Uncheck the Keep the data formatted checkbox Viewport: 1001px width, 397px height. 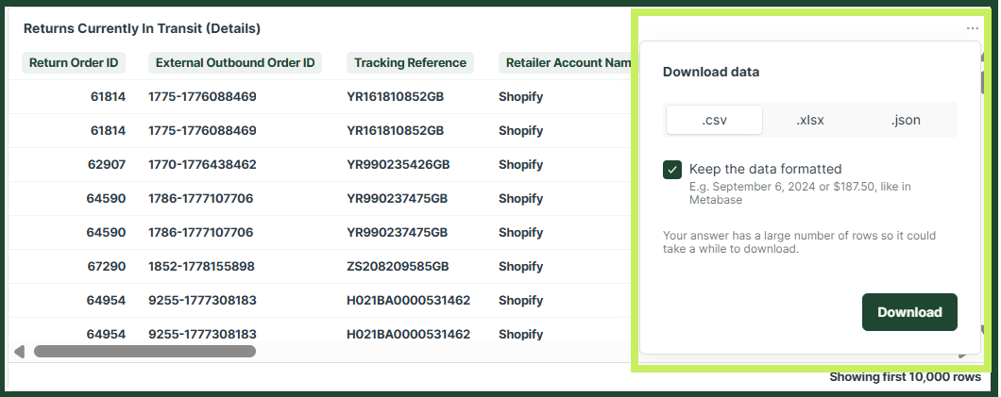coord(672,170)
